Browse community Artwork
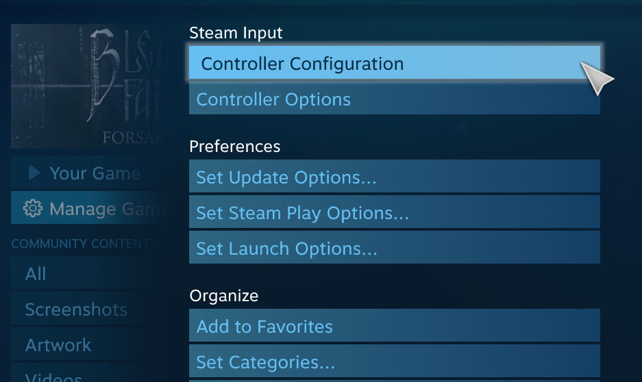 click(58, 345)
